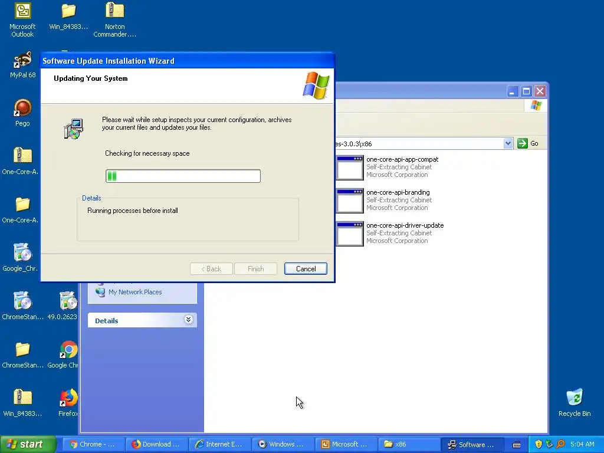604x453 pixels.
Task: Open the My Network Places link
Action: [135, 292]
